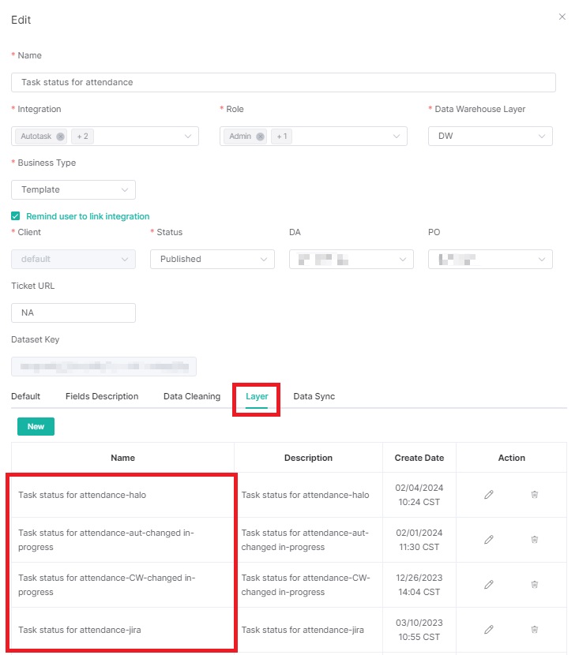Delete the Task status for attendance-halo layer
The image size is (579, 655).
click(x=534, y=494)
